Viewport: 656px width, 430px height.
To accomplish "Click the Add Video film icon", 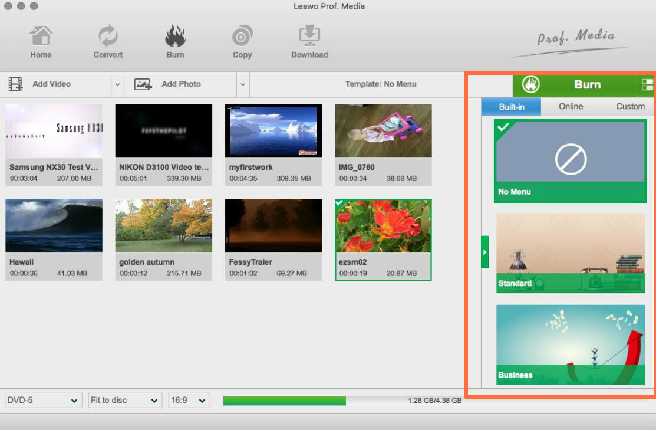I will [16, 84].
